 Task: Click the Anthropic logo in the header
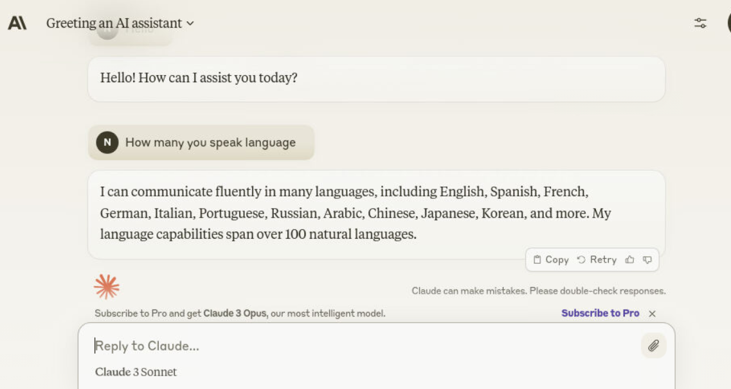pos(17,23)
